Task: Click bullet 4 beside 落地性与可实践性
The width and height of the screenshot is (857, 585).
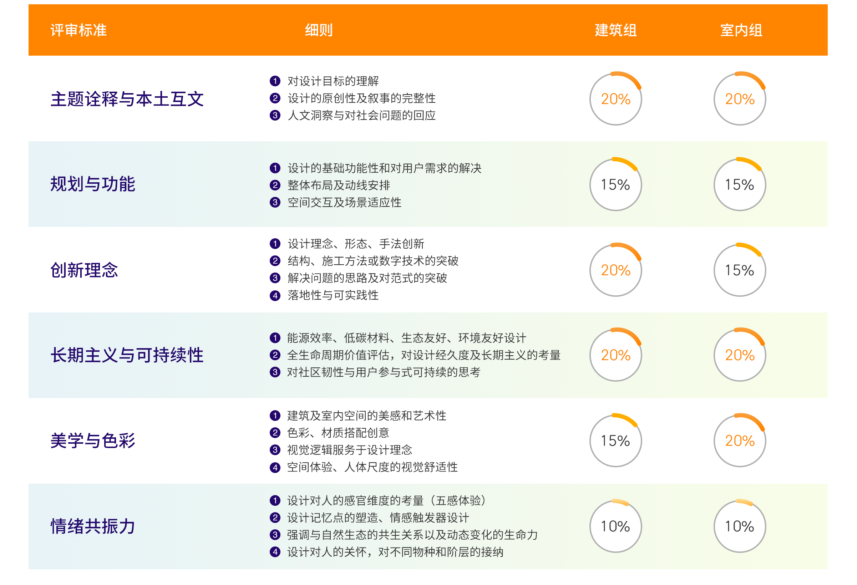Action: (275, 295)
